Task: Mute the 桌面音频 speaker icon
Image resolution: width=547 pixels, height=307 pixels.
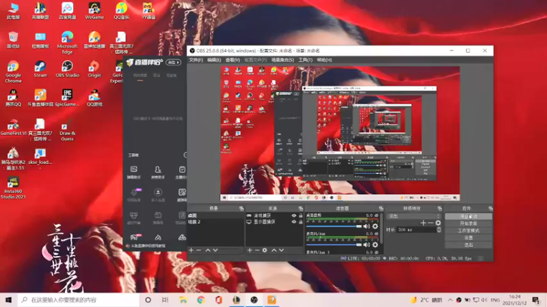Action: (366, 226)
